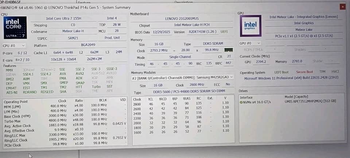Click the 2394.2 GPU clock value
The width and height of the screenshot is (350, 158).
click(261, 62)
